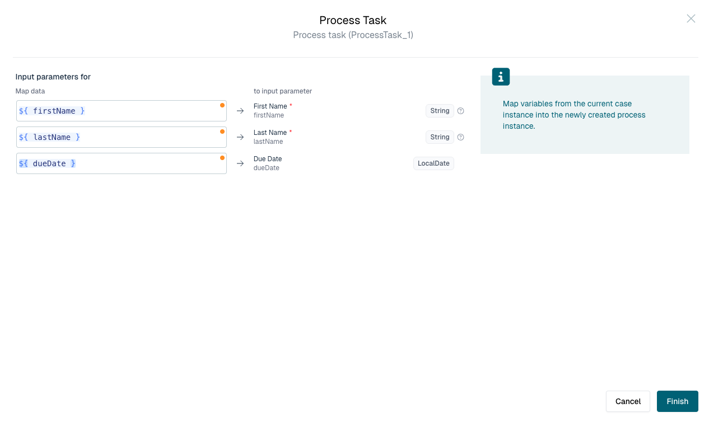The image size is (709, 422).
Task: Click the Last Name parameter label
Action: point(270,133)
